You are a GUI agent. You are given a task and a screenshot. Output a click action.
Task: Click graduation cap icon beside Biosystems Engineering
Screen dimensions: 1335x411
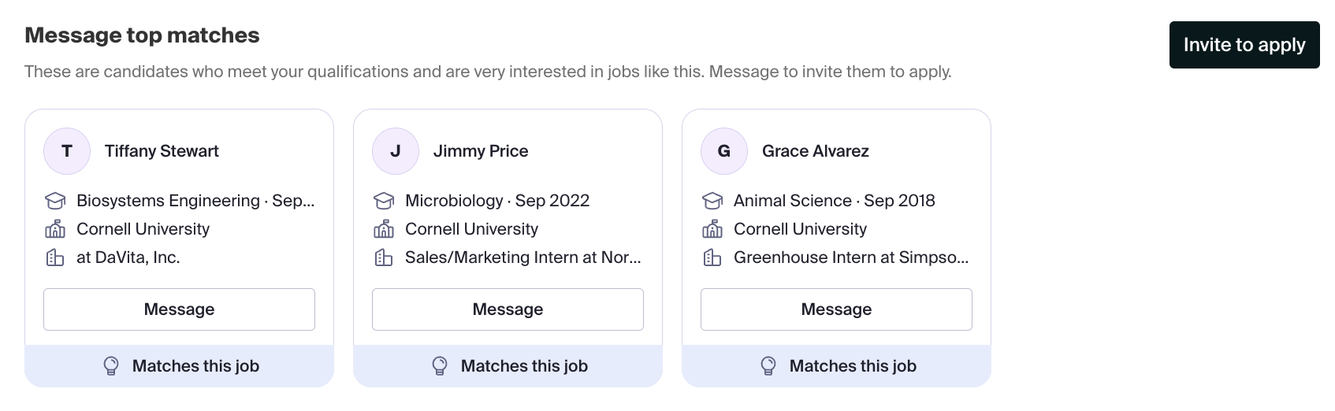[55, 201]
